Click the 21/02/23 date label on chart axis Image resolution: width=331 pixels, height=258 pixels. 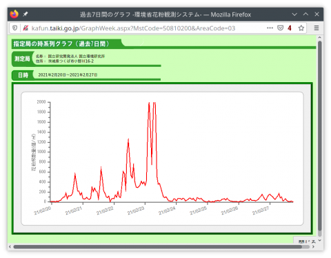(136, 210)
